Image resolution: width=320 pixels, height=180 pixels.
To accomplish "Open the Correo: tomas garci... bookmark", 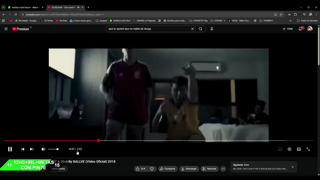I will click(x=81, y=21).
